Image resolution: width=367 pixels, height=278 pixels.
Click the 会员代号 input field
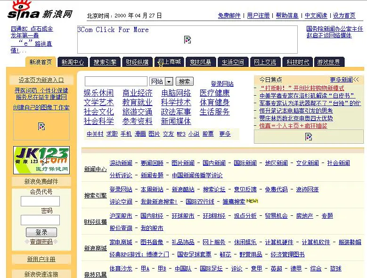click(x=40, y=201)
